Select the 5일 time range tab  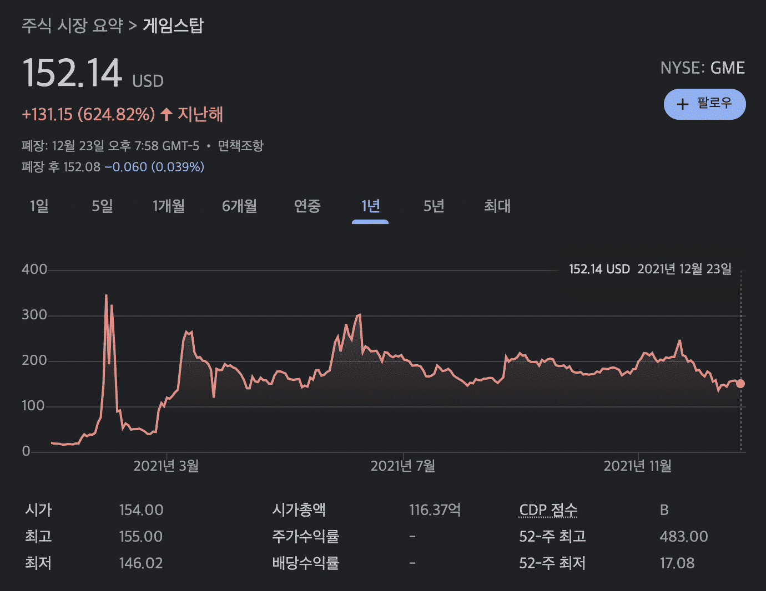coord(103,206)
